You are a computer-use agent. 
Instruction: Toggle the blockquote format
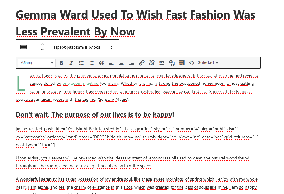(x=101, y=63)
